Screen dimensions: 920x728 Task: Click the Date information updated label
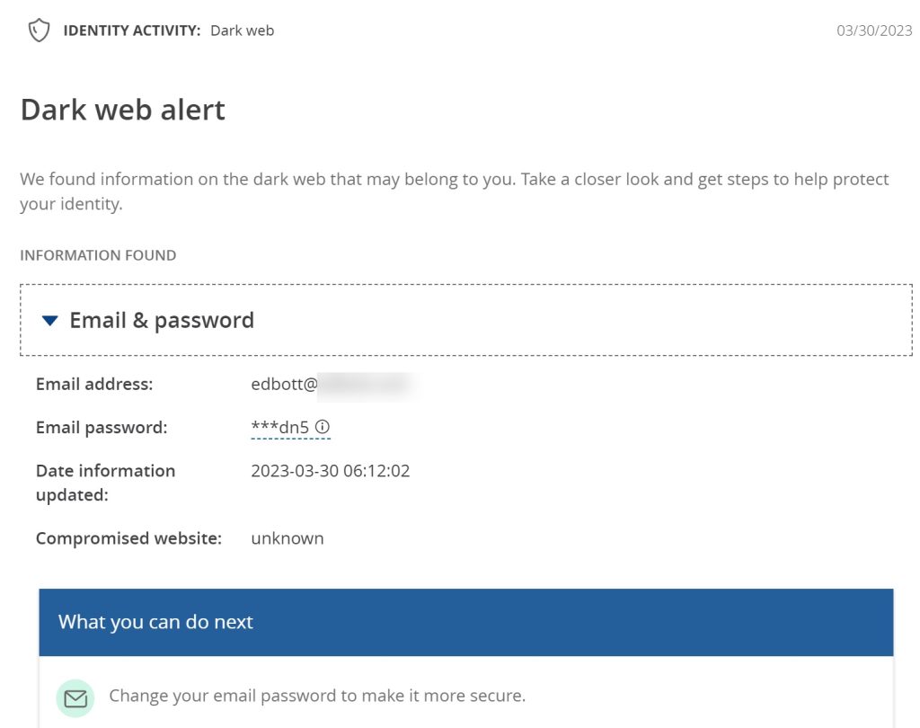tap(105, 483)
